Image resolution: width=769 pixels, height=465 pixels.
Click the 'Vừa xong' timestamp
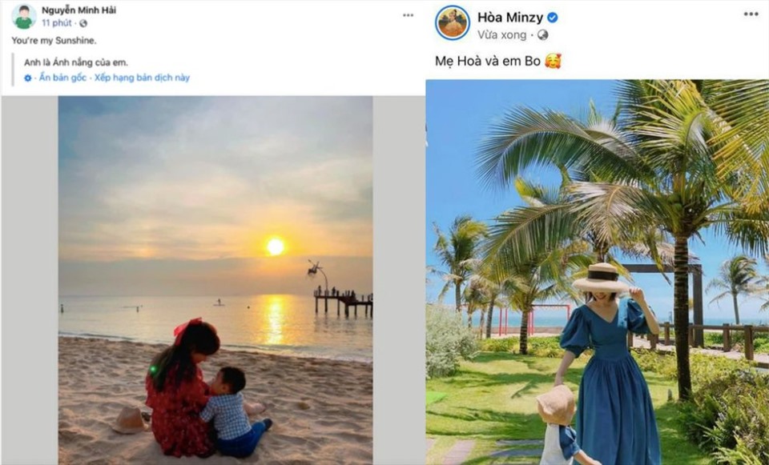coord(501,35)
